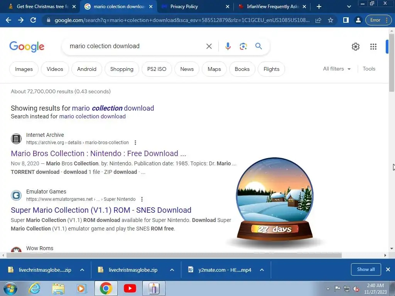Open corrected mario collection download link

pyautogui.click(x=113, y=108)
